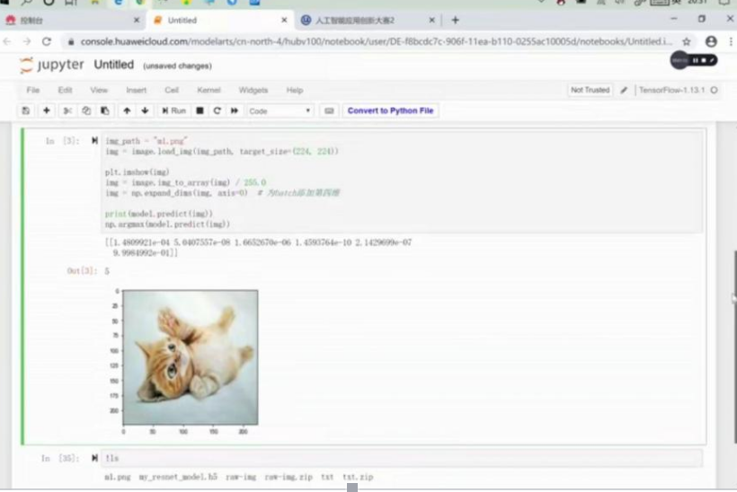Image resolution: width=737 pixels, height=492 pixels.
Task: Move the selected cell down
Action: 144,110
